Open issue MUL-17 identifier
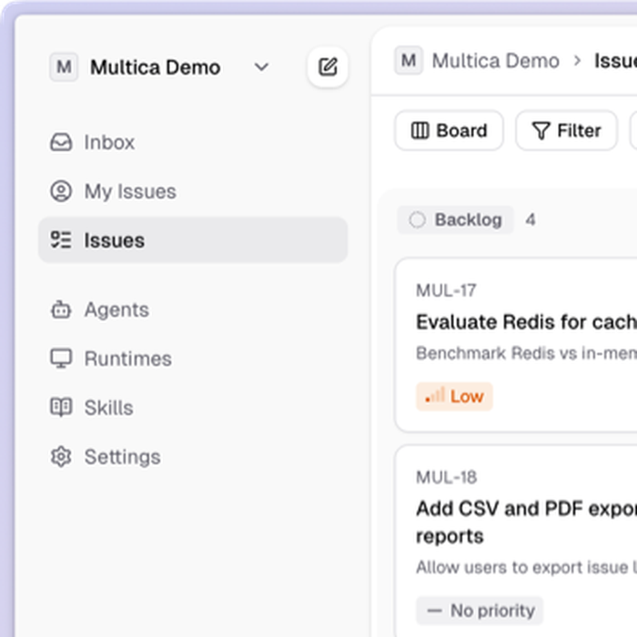This screenshot has width=637, height=637. (446, 290)
